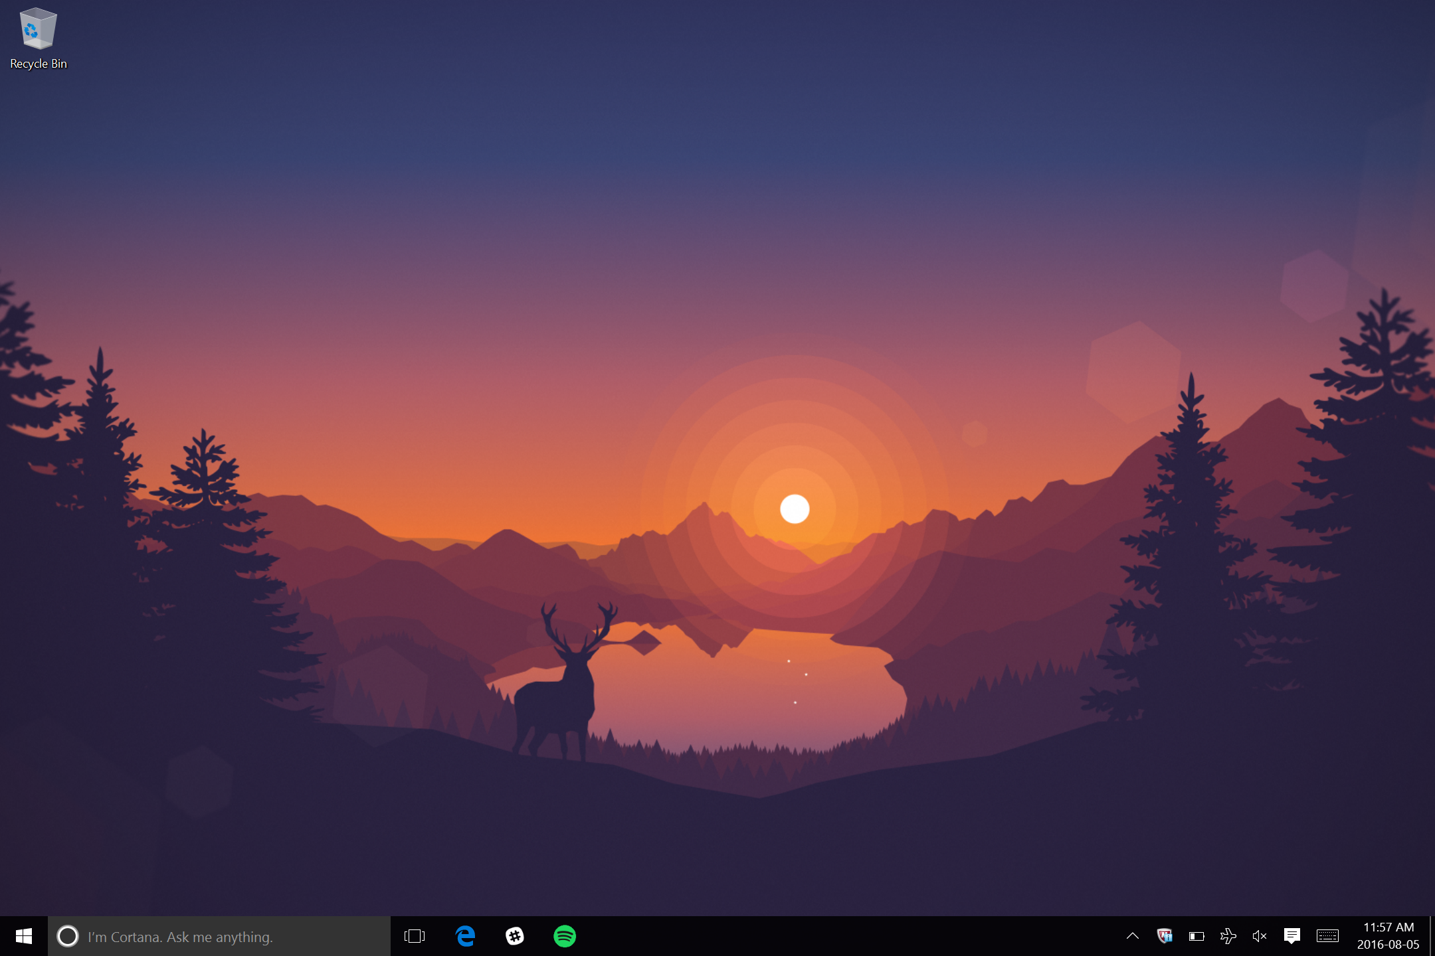
Task: Open the Start menu
Action: 24,936
